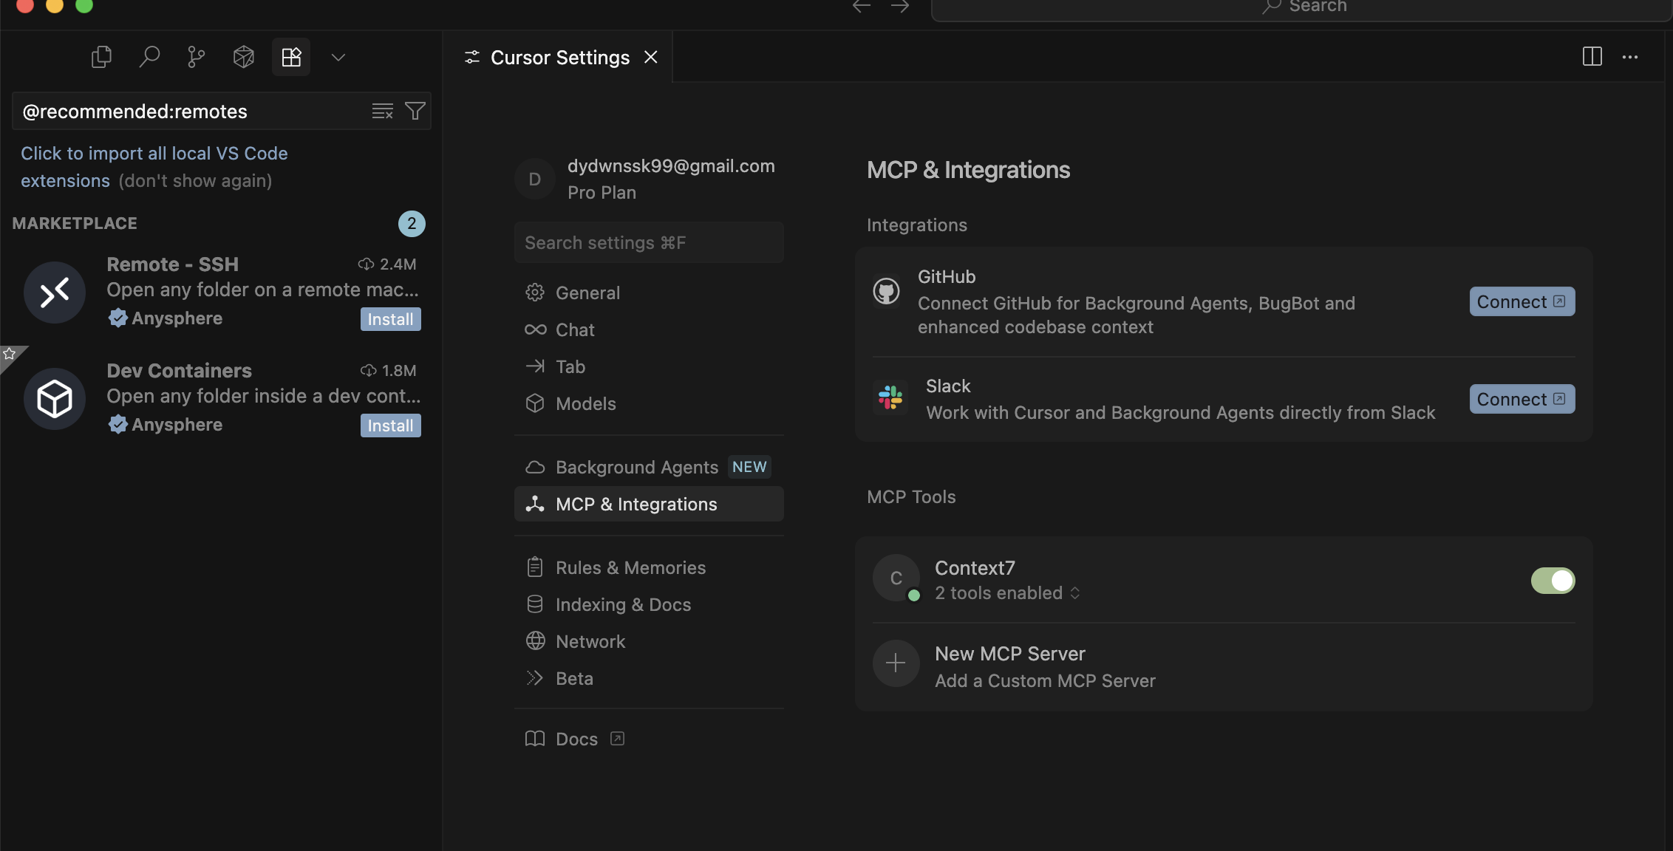
Task: Open the Source Control branch icon
Action: click(x=196, y=57)
